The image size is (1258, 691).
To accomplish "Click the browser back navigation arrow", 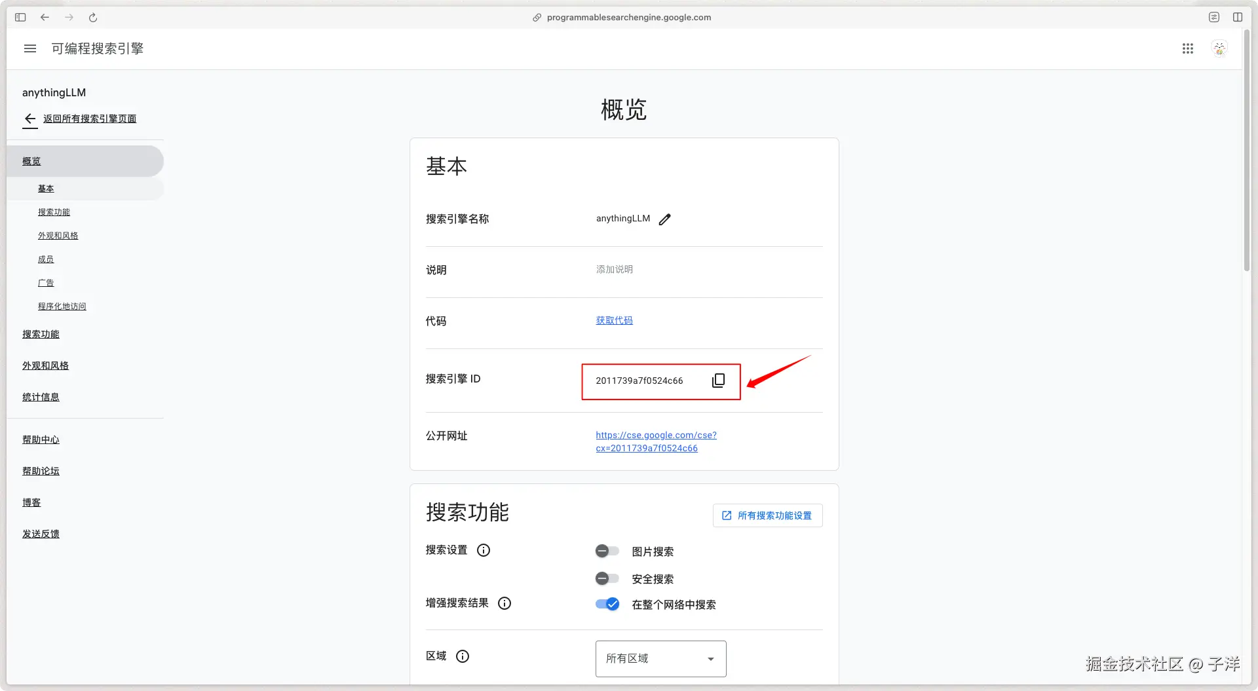I will 45,18.
